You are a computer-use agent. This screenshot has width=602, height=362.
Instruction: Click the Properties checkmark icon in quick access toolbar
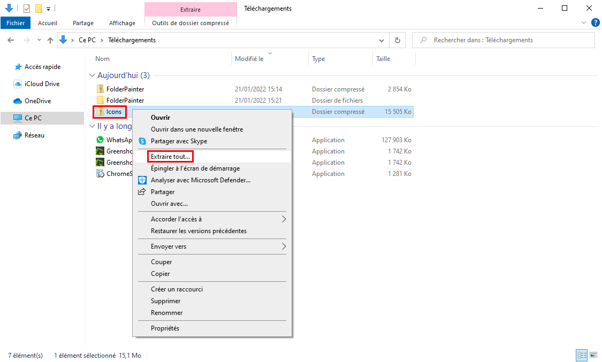tap(27, 8)
